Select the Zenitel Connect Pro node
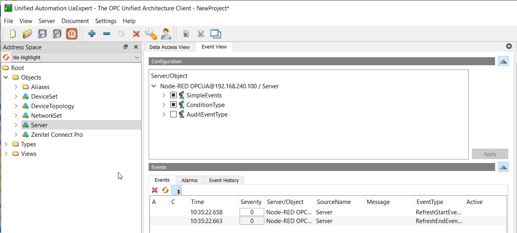 click(57, 135)
